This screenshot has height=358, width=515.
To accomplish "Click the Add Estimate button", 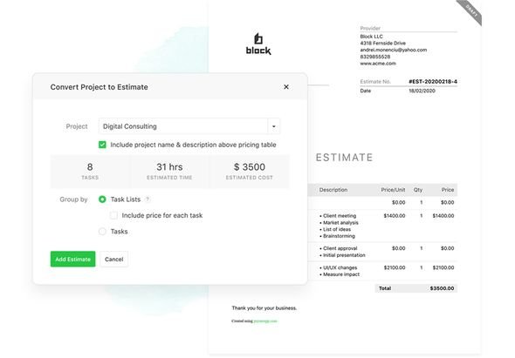I will click(x=73, y=259).
